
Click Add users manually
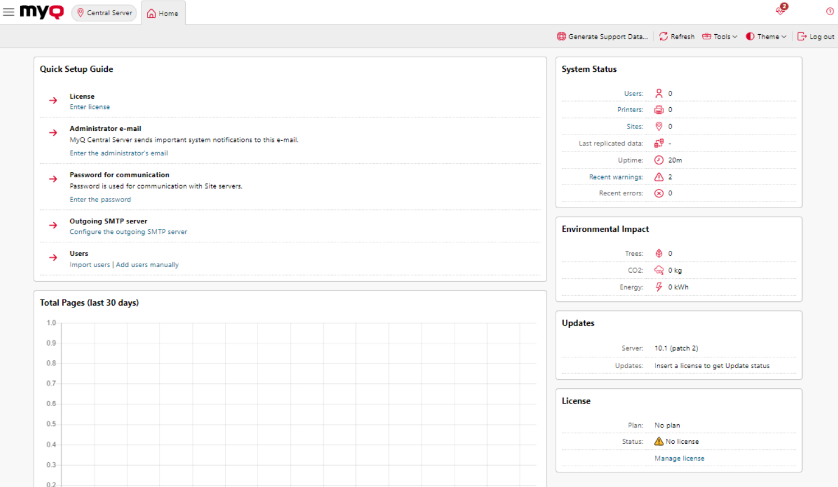(x=147, y=264)
